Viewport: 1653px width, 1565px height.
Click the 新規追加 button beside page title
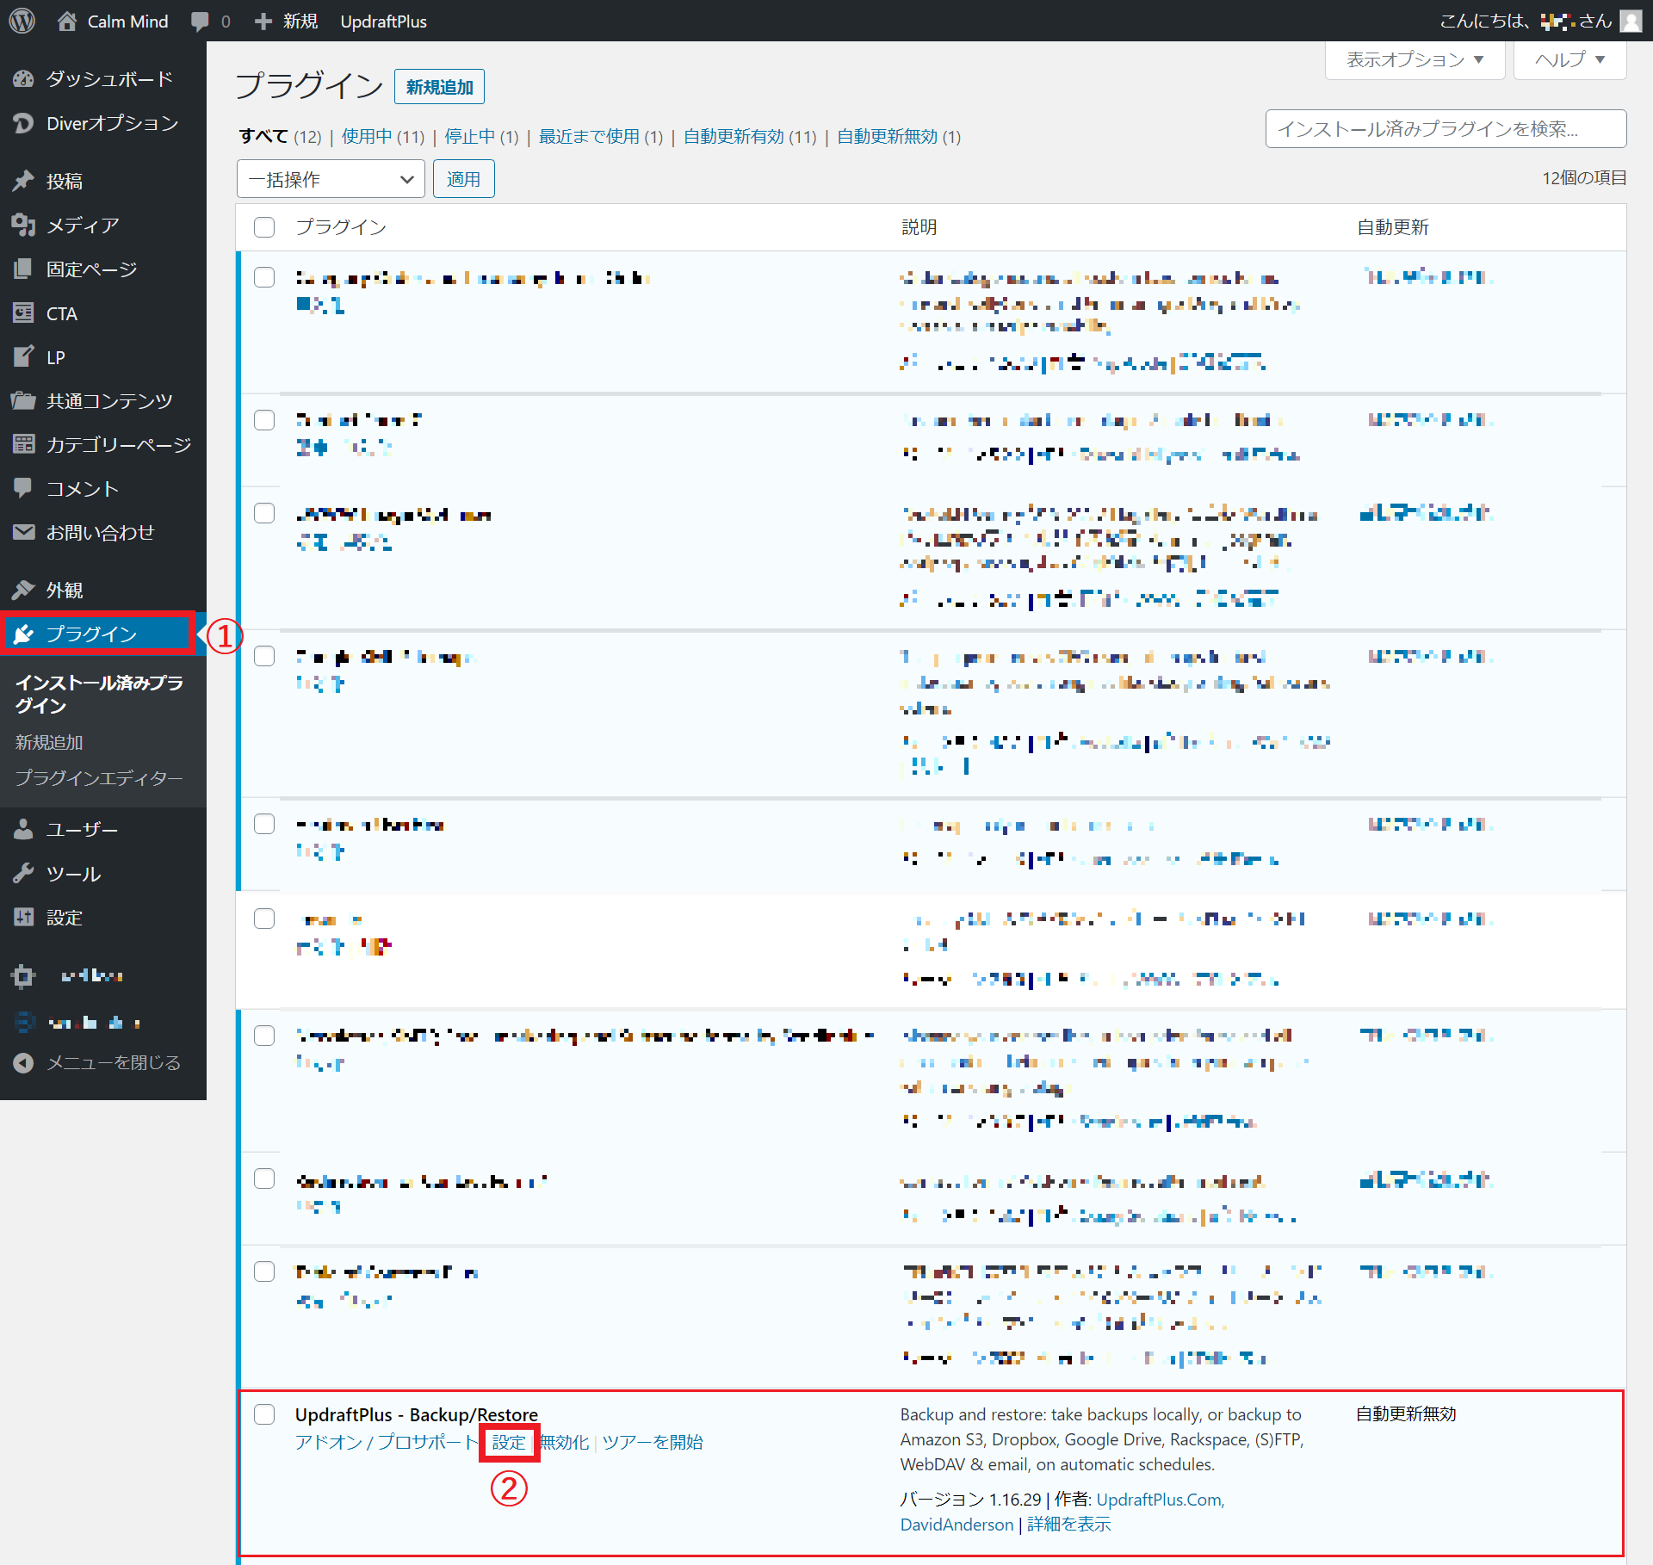pos(439,87)
